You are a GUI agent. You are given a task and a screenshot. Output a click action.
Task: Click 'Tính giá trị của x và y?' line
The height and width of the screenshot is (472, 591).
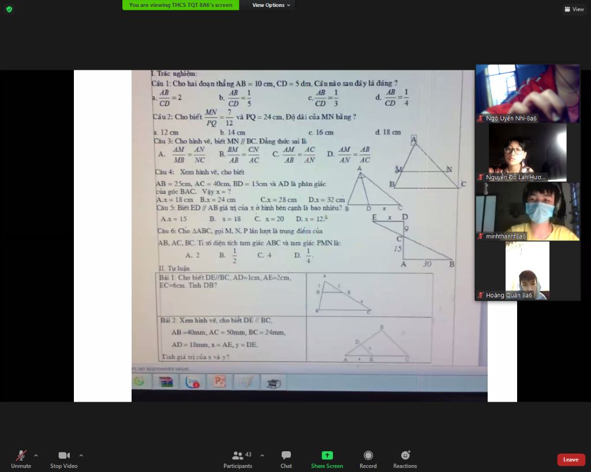point(196,357)
